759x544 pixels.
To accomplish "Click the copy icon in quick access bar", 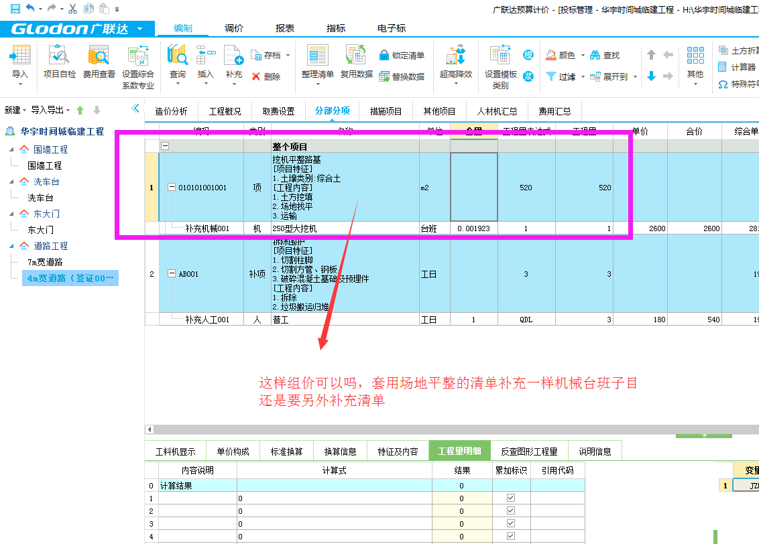I will pyautogui.click(x=89, y=8).
